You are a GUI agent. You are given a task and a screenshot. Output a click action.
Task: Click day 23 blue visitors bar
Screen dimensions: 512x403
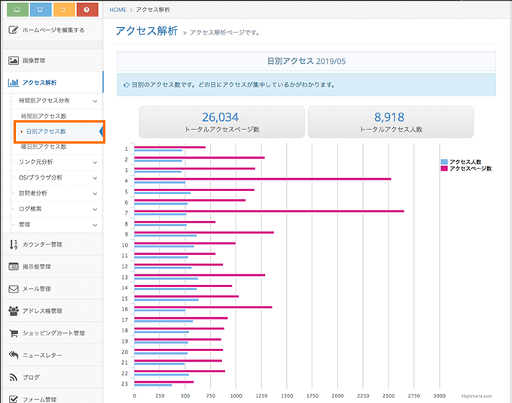(x=153, y=385)
